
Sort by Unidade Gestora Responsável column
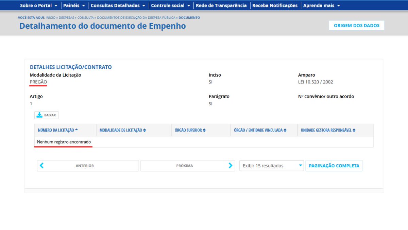click(328, 130)
